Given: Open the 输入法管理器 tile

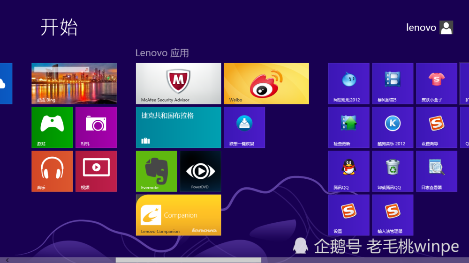Looking at the screenshot, I should coord(393,215).
